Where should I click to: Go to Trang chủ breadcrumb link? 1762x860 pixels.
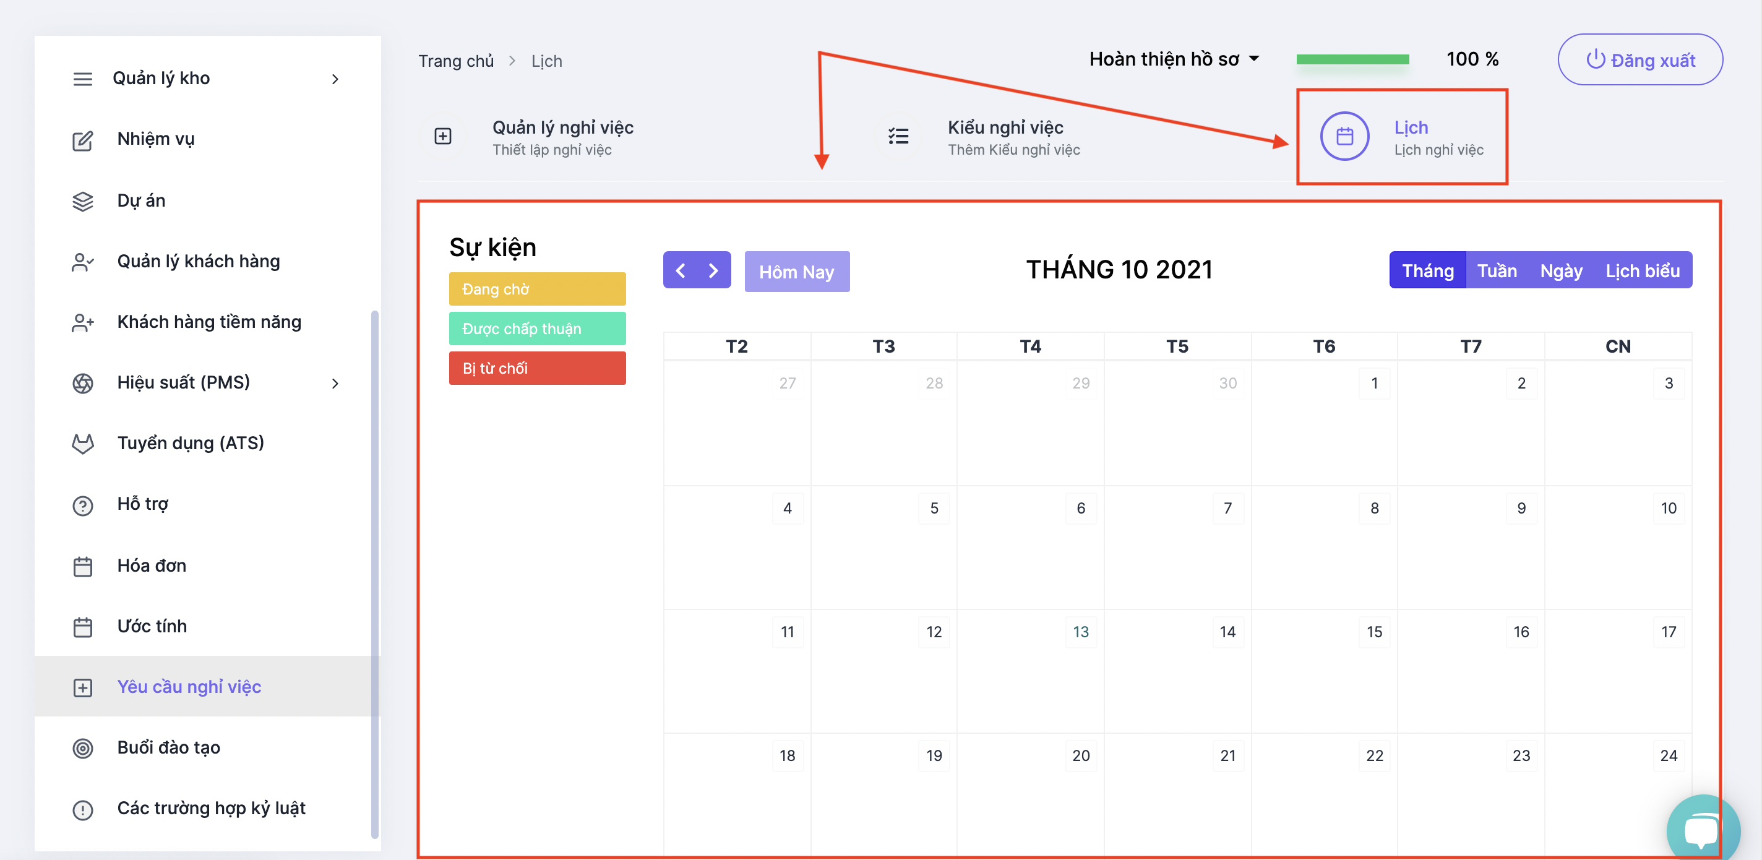pos(455,61)
